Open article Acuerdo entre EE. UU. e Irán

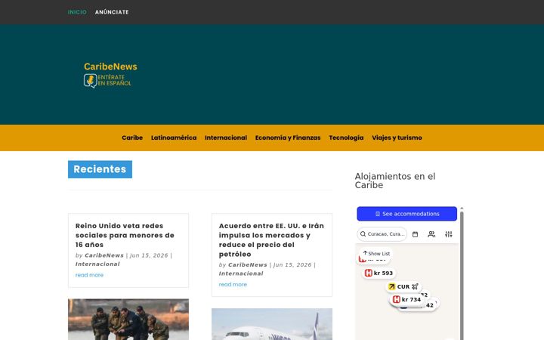(x=271, y=240)
